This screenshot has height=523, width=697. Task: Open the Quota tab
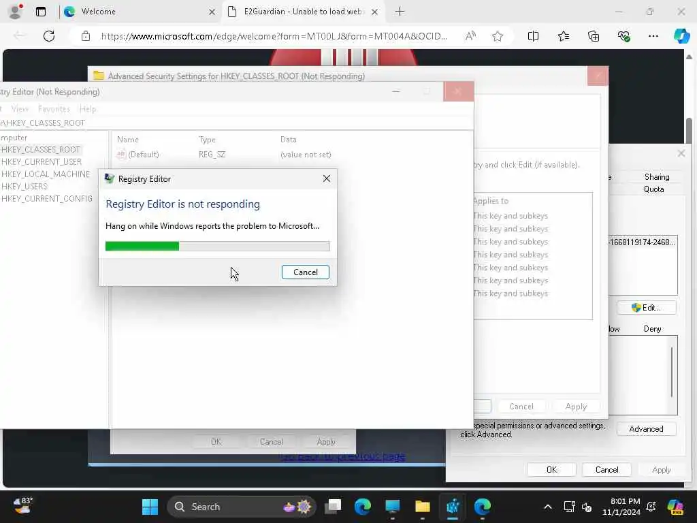pos(654,189)
